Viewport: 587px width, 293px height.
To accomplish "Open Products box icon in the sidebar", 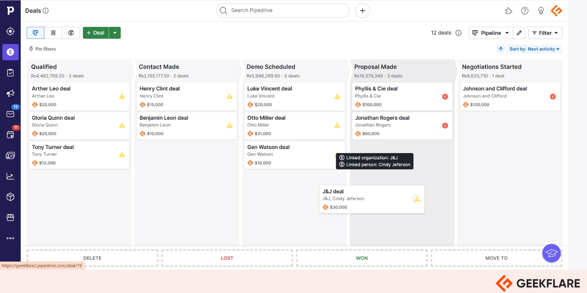I will (x=10, y=197).
